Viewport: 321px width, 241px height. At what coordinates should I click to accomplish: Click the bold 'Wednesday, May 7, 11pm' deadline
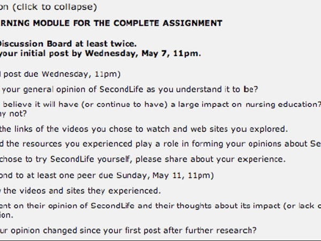click(142, 54)
